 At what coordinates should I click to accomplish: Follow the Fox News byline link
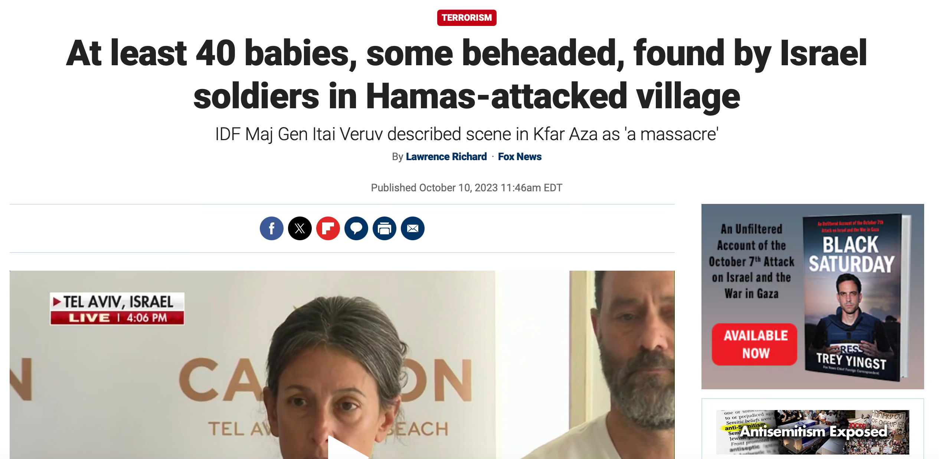[520, 157]
